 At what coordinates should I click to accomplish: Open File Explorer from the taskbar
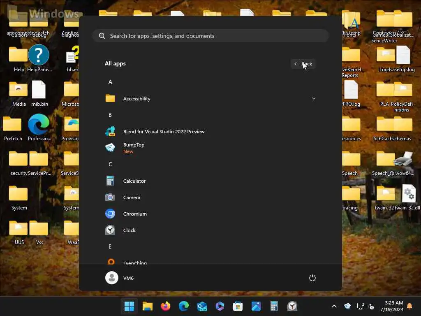tap(148, 306)
